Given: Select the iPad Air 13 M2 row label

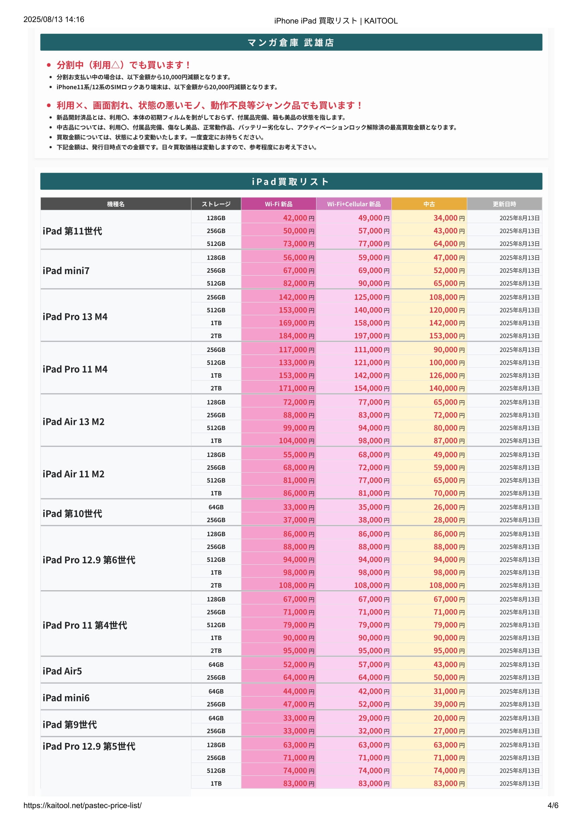Looking at the screenshot, I should click(x=74, y=421).
